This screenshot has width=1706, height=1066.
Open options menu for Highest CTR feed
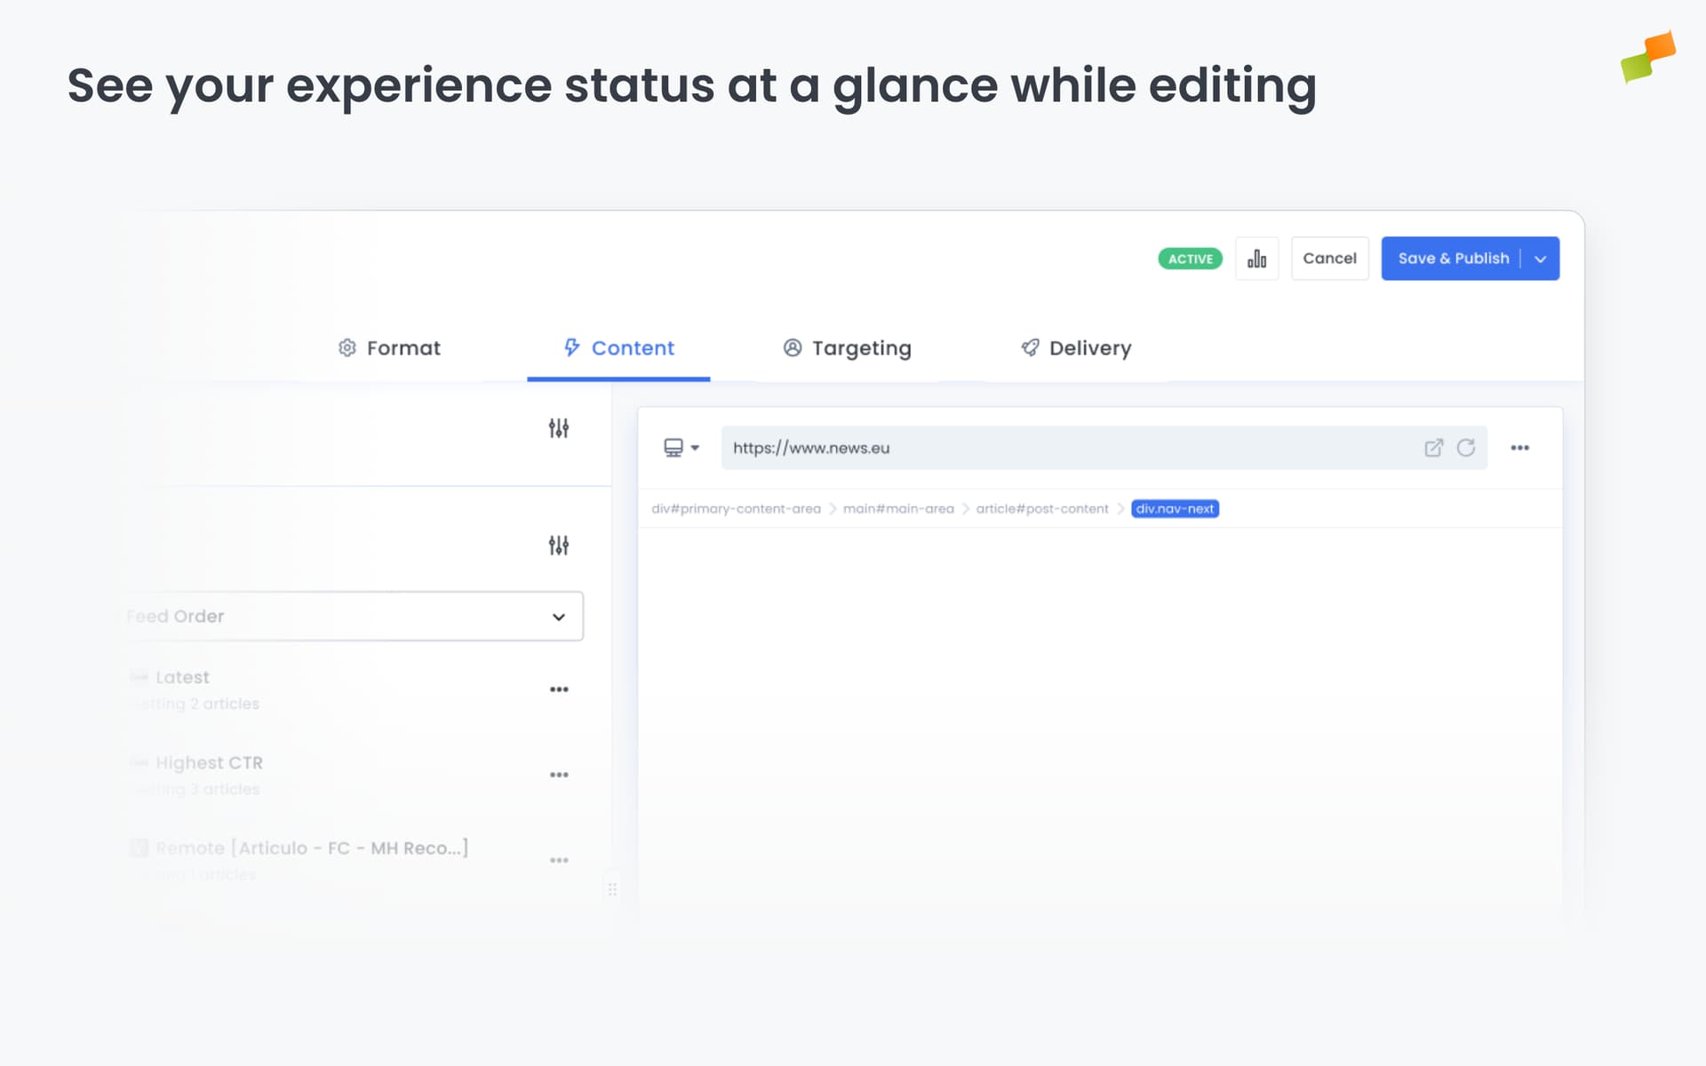pos(559,774)
